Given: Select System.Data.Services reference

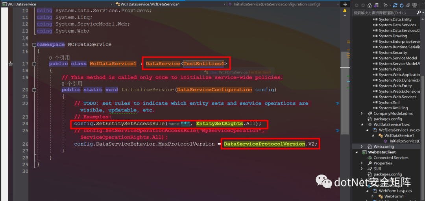Looking at the screenshot, I should (397, 25).
